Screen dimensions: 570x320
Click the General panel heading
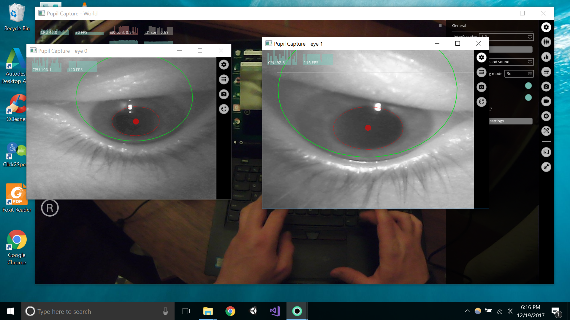(x=459, y=26)
